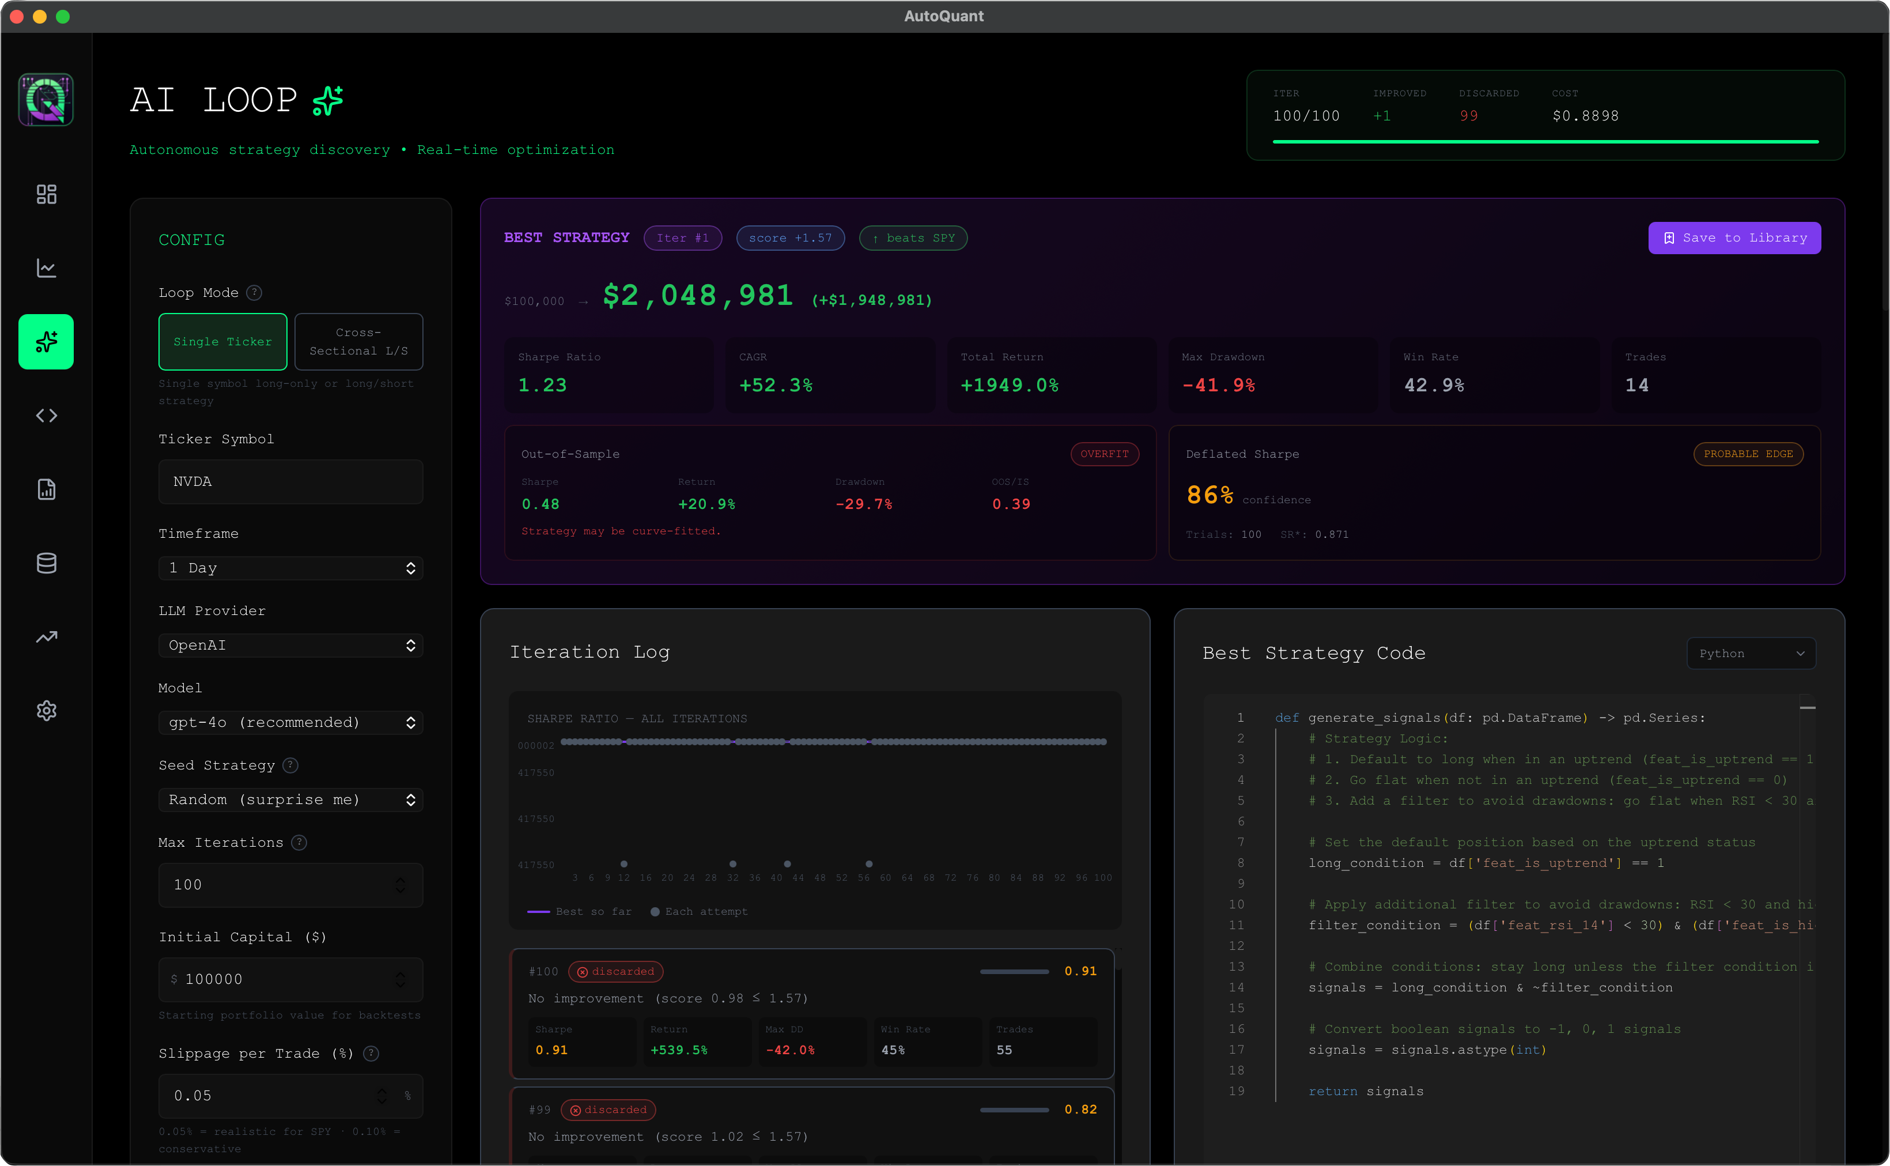Click the code editor minimap scrollbar marker
Viewport: 1890px width, 1166px height.
pos(1808,707)
